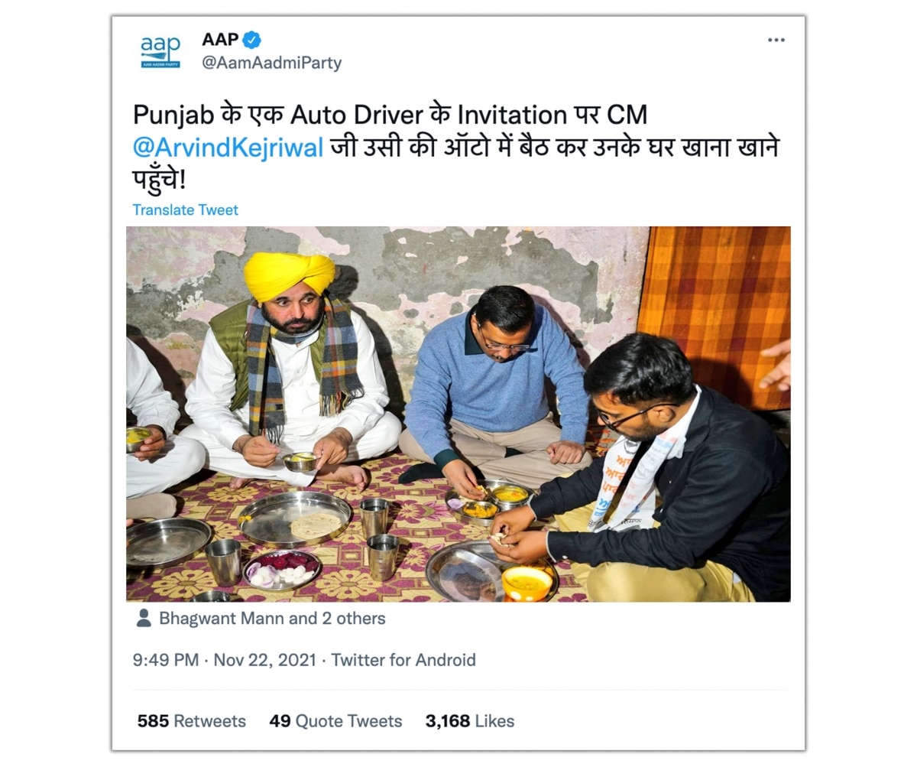Click the @AamAadmiParty handle

coord(271,63)
